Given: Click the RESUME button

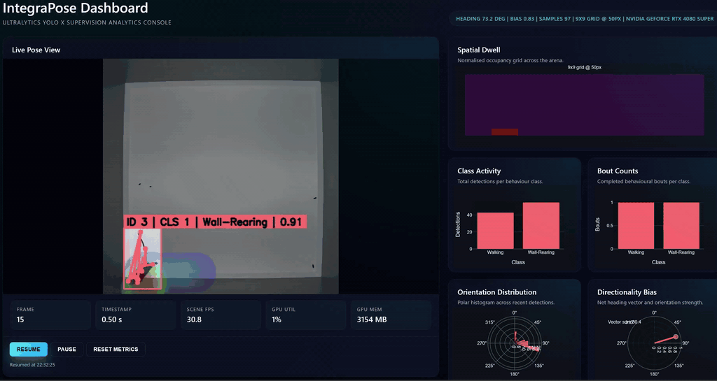Looking at the screenshot, I should click(x=28, y=349).
